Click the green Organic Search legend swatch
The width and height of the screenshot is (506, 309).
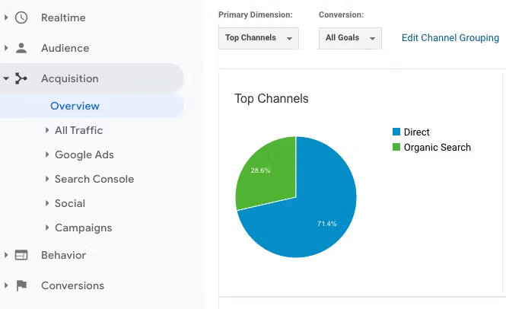(396, 148)
